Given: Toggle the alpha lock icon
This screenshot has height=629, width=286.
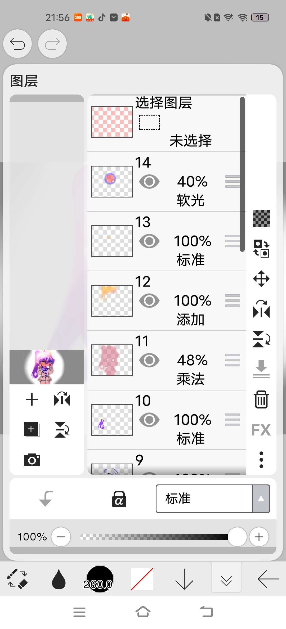Looking at the screenshot, I should (119, 499).
